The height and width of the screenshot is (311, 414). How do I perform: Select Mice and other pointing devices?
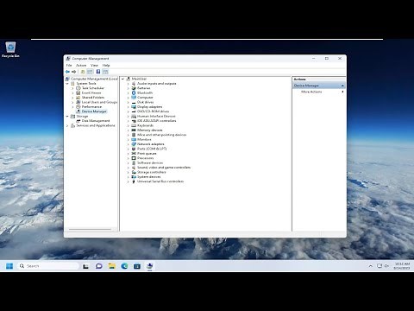pos(161,135)
